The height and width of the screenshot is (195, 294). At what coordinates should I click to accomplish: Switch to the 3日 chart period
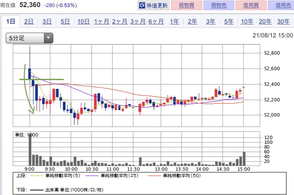click(47, 22)
